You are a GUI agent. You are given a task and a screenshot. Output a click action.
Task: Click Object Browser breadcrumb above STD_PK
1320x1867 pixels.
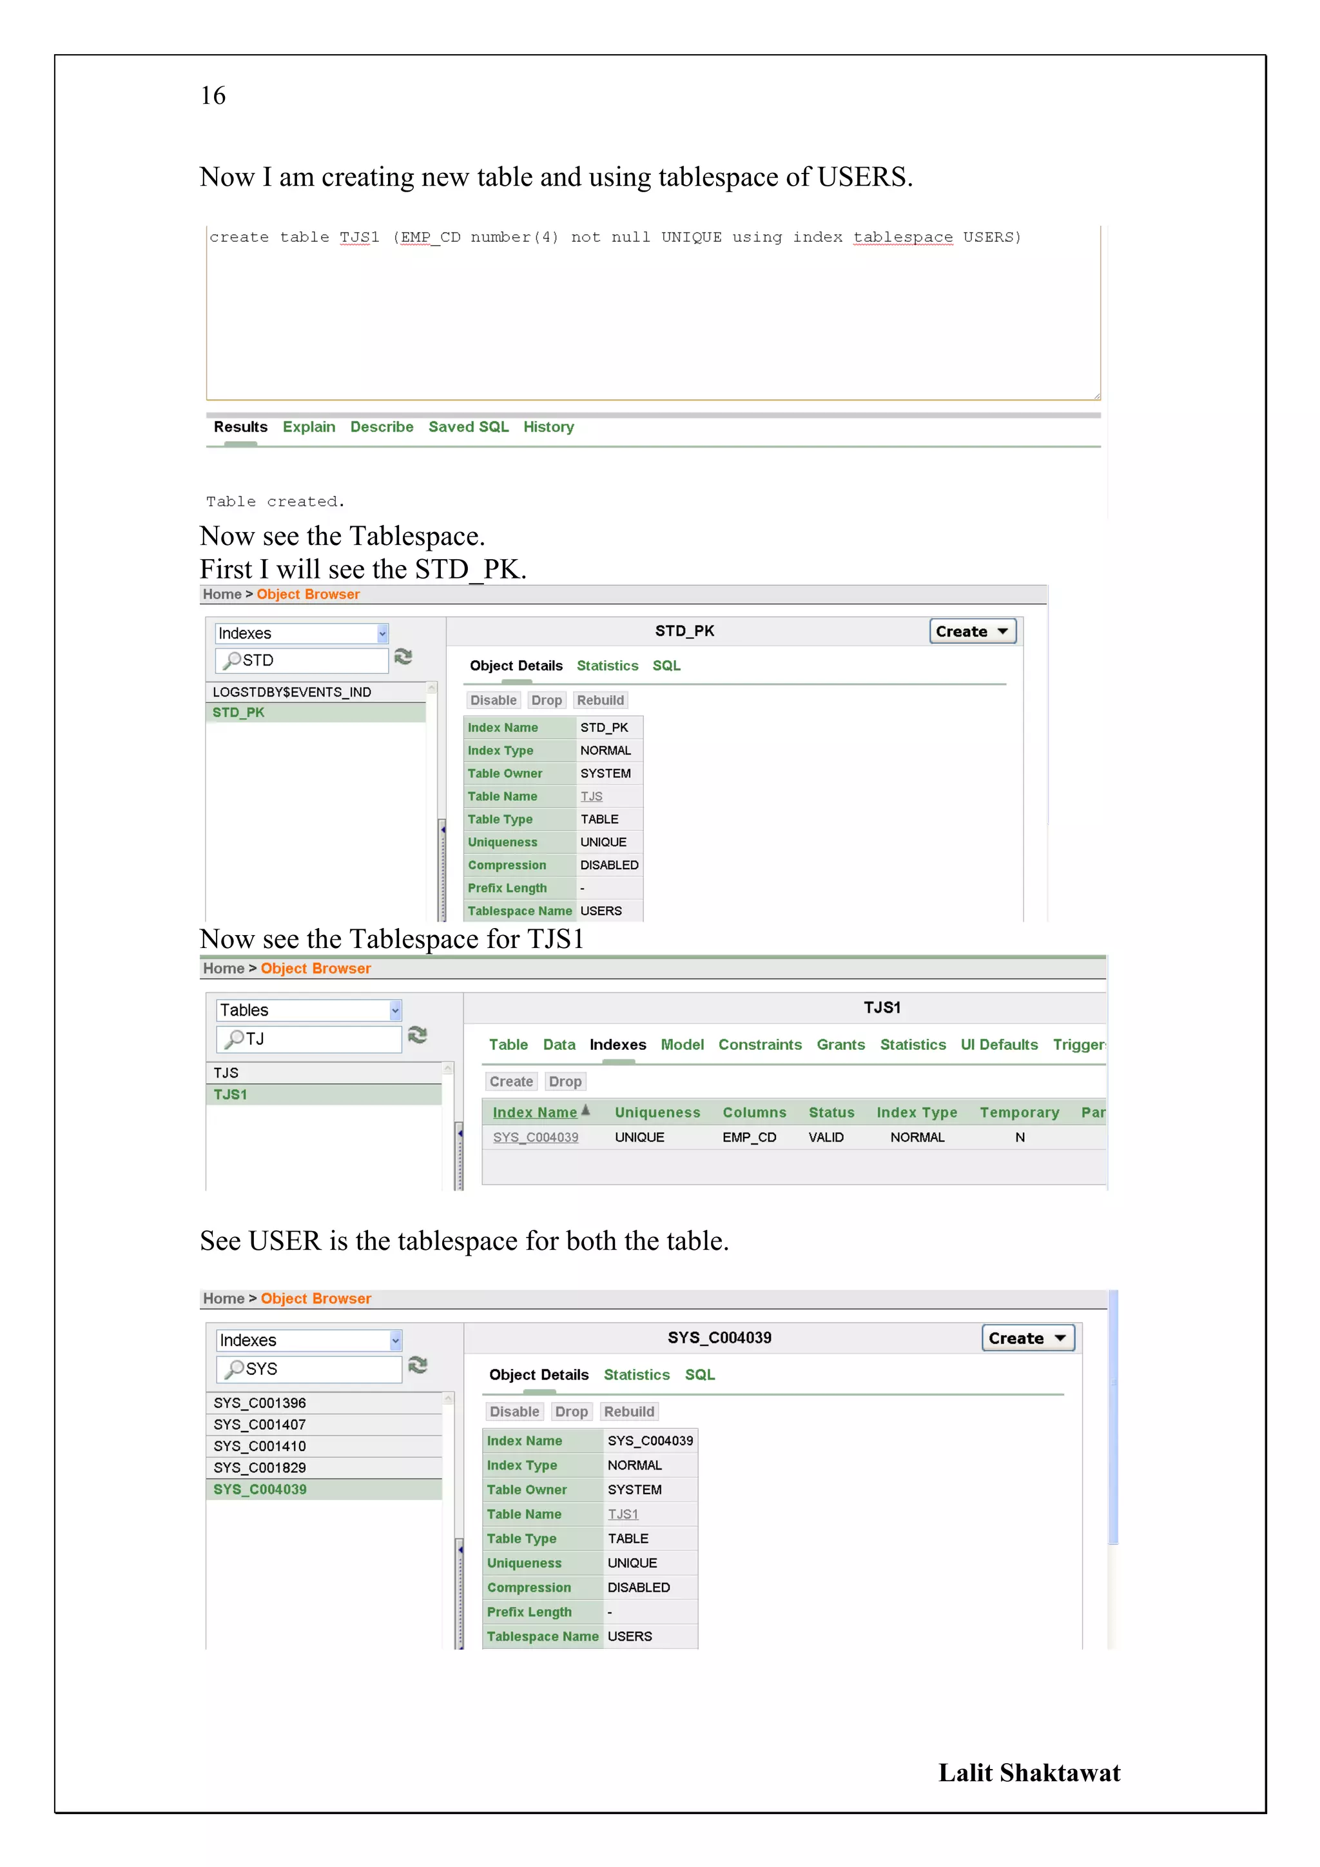(x=308, y=595)
